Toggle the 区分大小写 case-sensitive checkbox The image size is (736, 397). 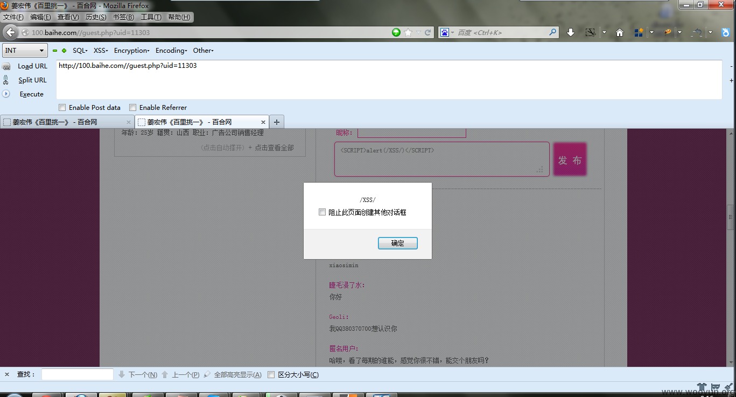pyautogui.click(x=271, y=374)
